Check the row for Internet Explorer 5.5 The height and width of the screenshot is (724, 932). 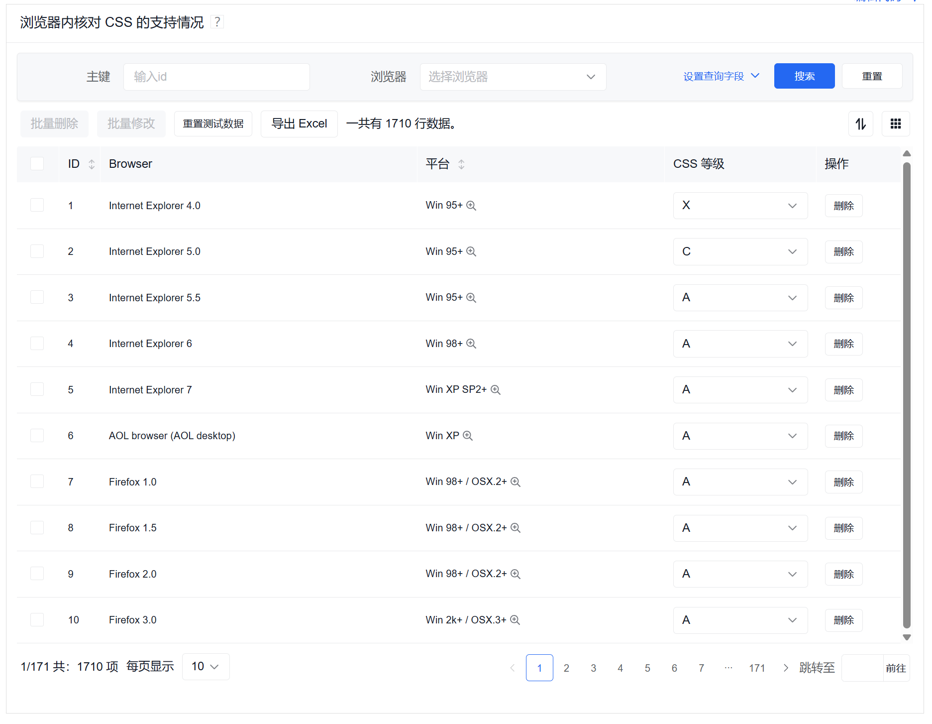(37, 297)
